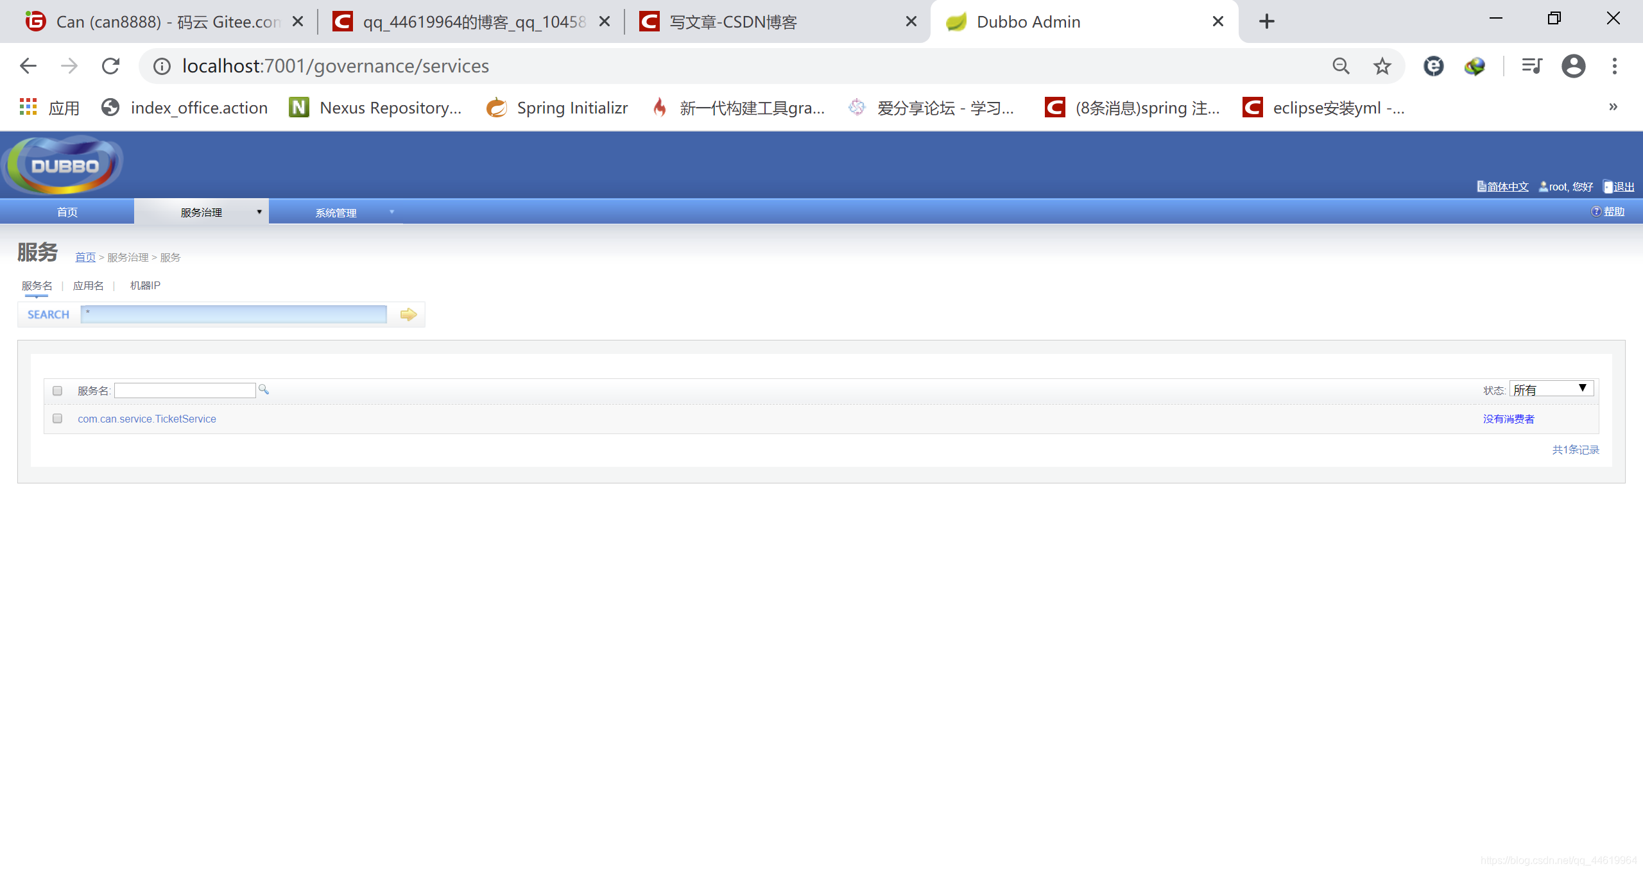Click the magnifier icon beside 服务名 filter

coord(263,389)
